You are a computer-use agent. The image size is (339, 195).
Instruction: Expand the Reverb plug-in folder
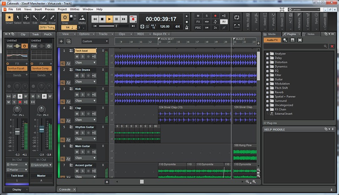[x=267, y=92]
